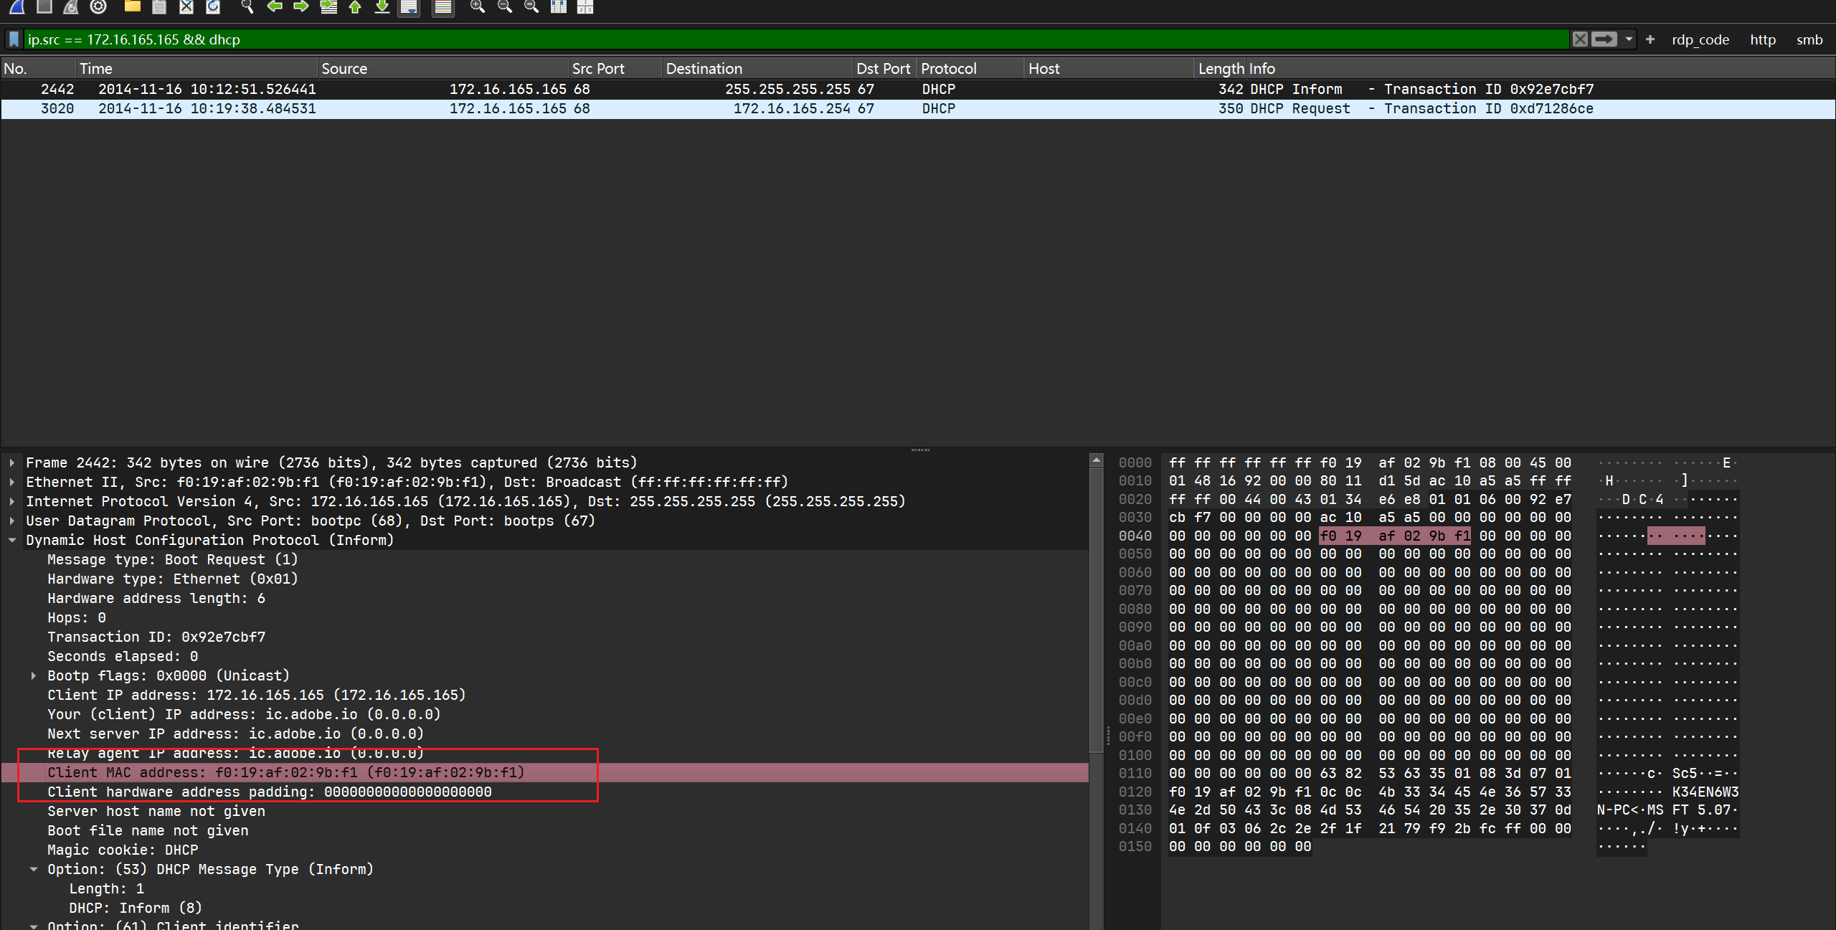
Task: Click the find packet magnifier icon
Action: tap(247, 7)
